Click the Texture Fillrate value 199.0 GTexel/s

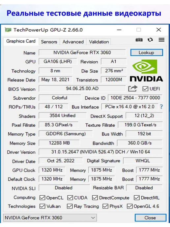140,125
